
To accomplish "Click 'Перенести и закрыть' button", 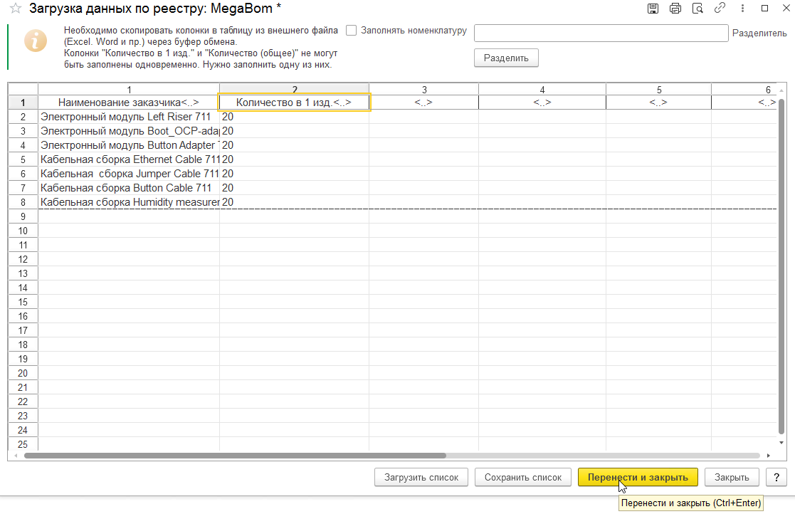I will 638,477.
